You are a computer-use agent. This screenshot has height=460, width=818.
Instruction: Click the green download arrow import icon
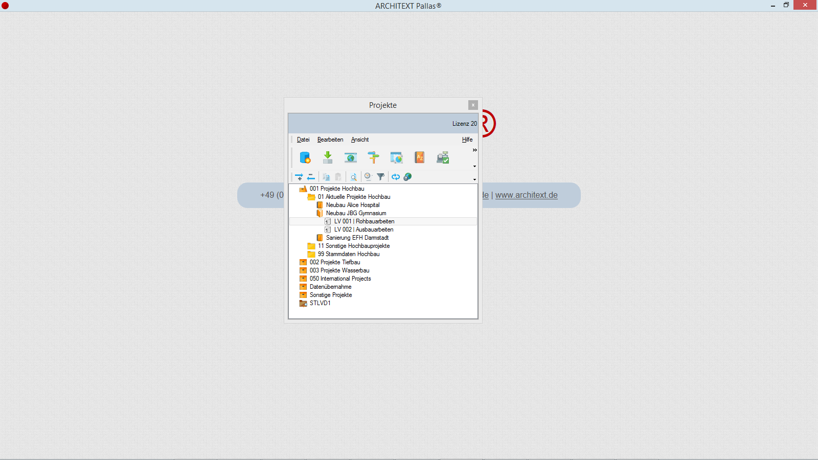pos(328,157)
